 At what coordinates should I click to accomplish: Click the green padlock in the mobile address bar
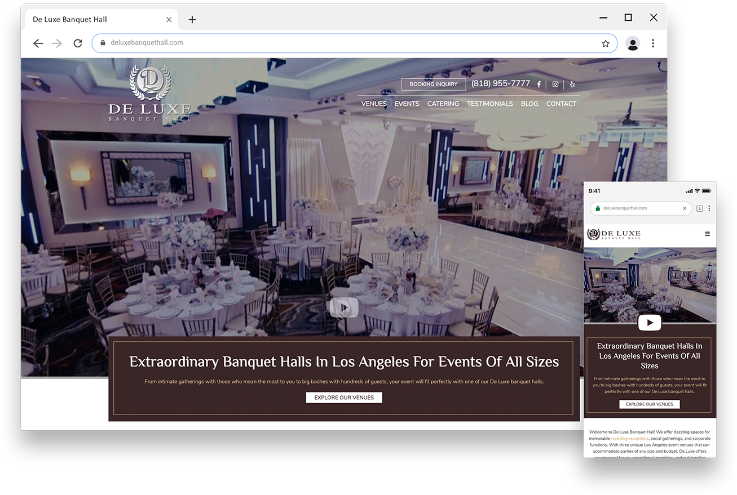pyautogui.click(x=598, y=208)
